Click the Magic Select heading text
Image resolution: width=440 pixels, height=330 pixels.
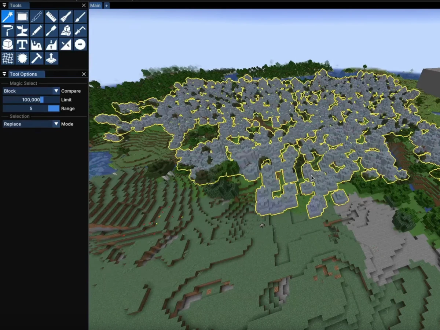click(23, 83)
